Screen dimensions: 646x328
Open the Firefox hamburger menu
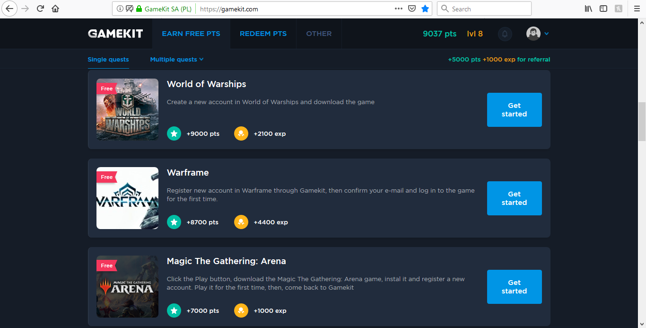coord(637,9)
